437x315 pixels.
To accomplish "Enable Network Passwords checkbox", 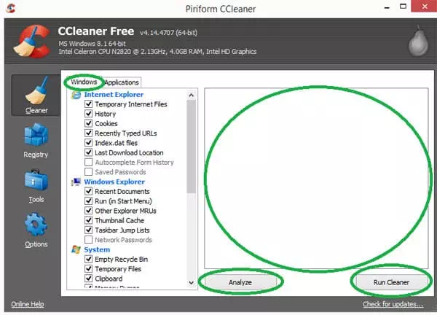I will pos(89,240).
